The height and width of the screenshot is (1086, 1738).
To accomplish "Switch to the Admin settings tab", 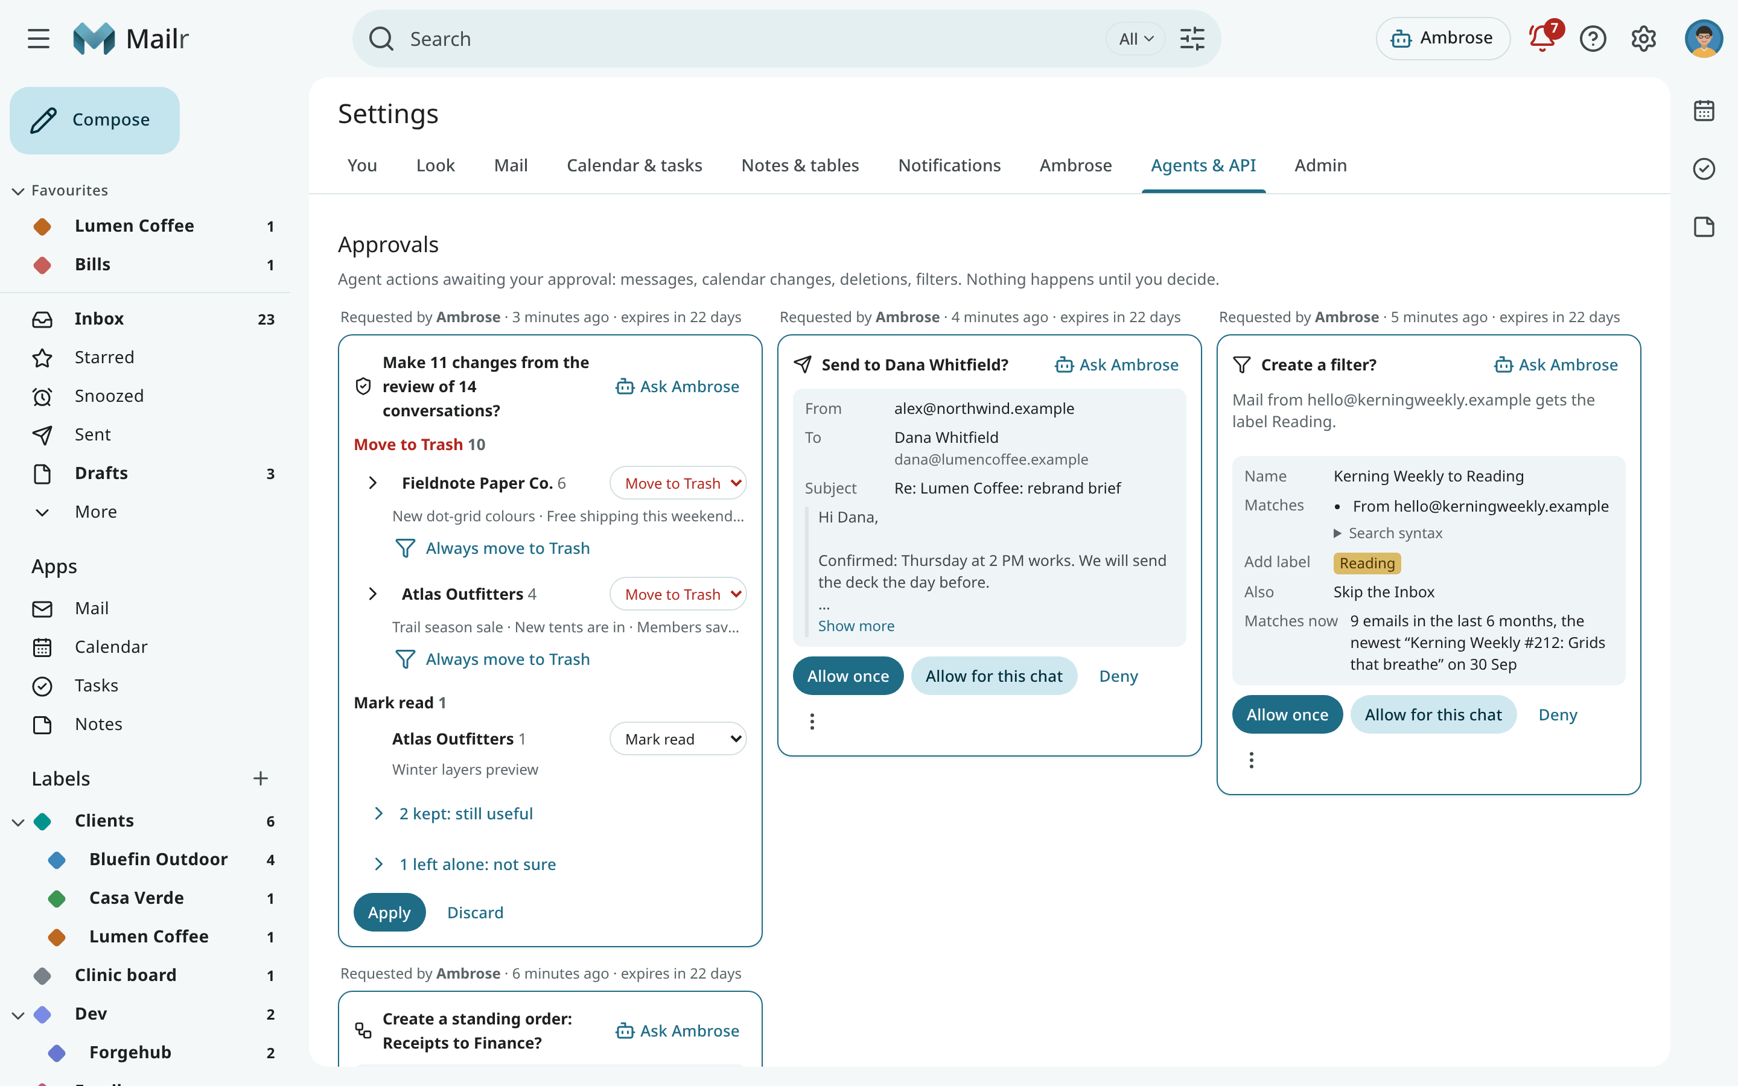I will point(1320,165).
